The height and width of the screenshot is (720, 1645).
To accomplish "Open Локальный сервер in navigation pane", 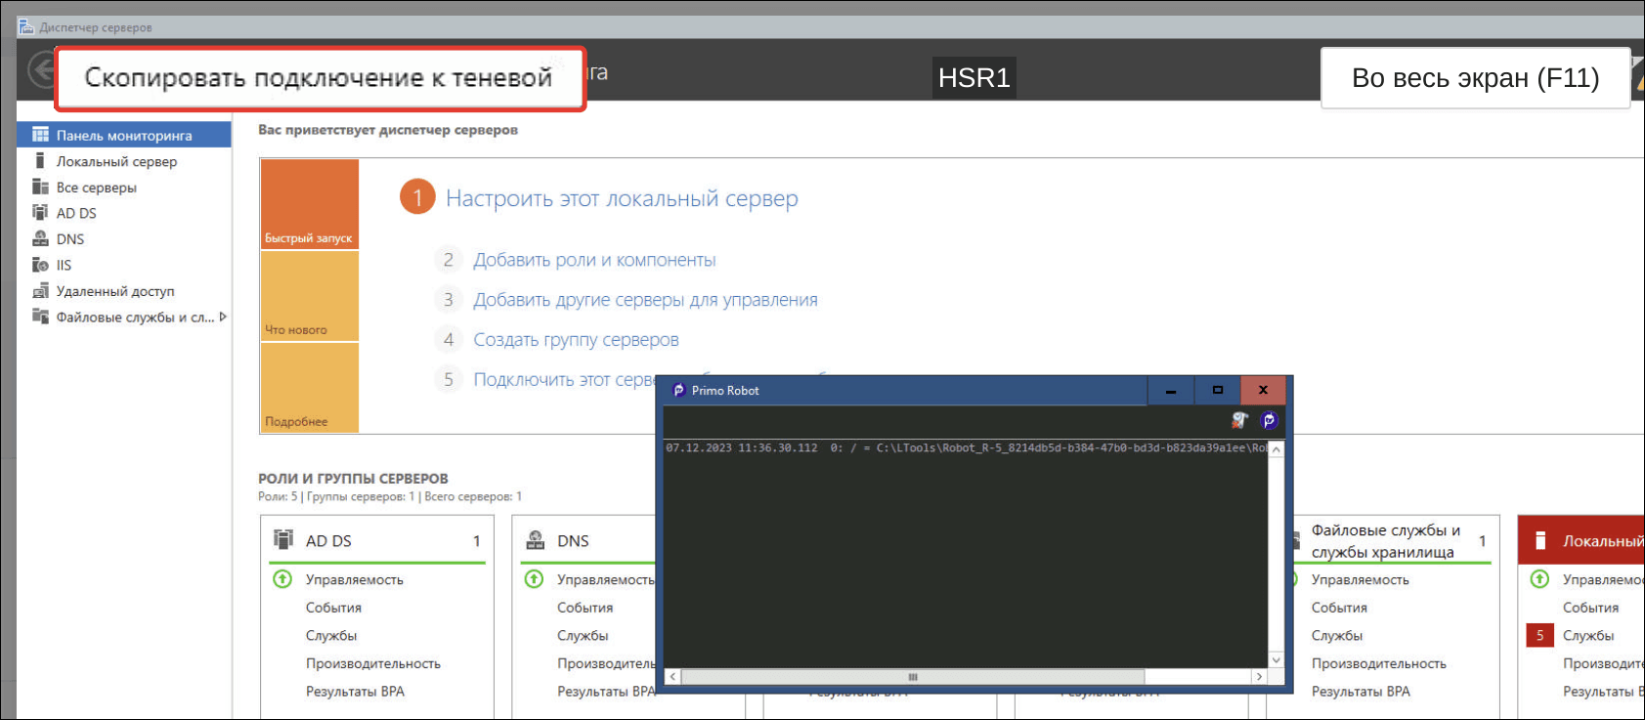I will (x=116, y=161).
